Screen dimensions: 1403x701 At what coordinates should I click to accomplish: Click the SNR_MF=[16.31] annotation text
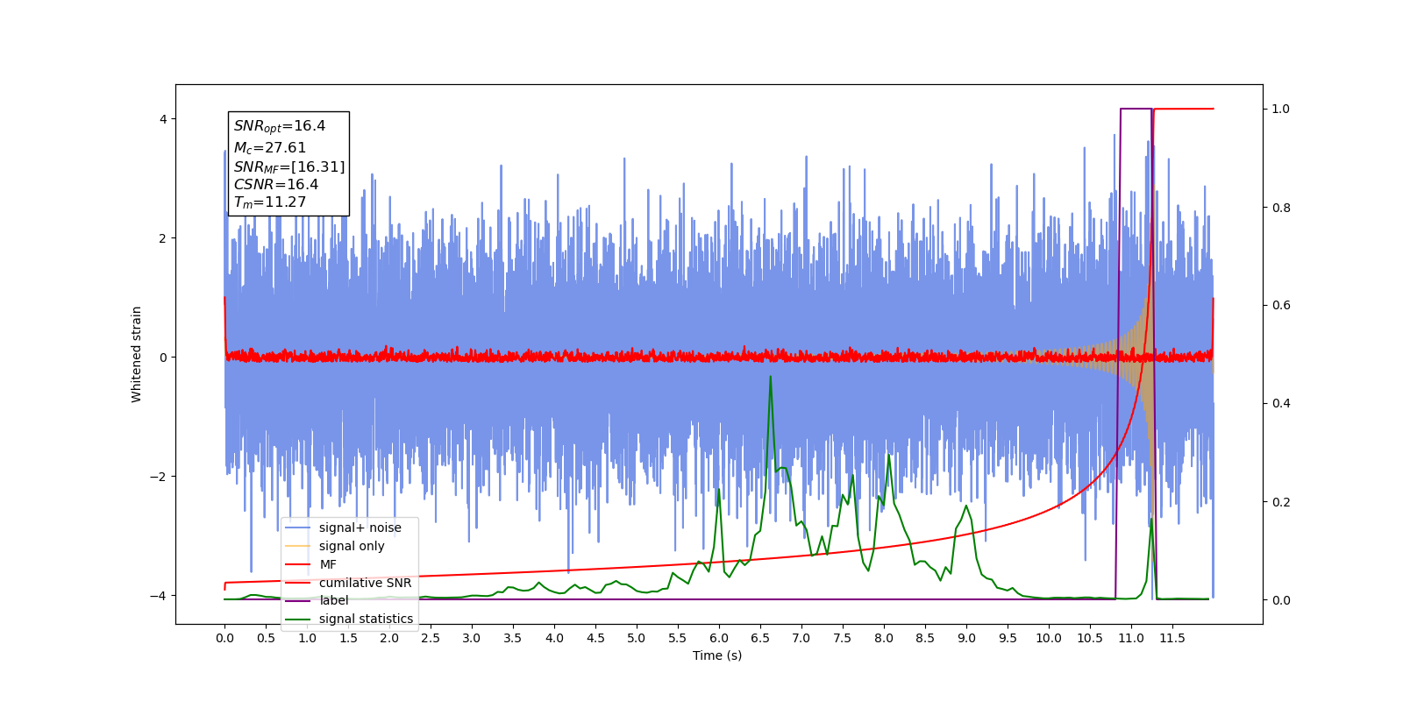289,166
